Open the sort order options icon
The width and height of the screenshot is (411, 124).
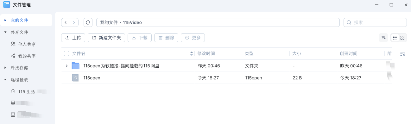point(383,38)
